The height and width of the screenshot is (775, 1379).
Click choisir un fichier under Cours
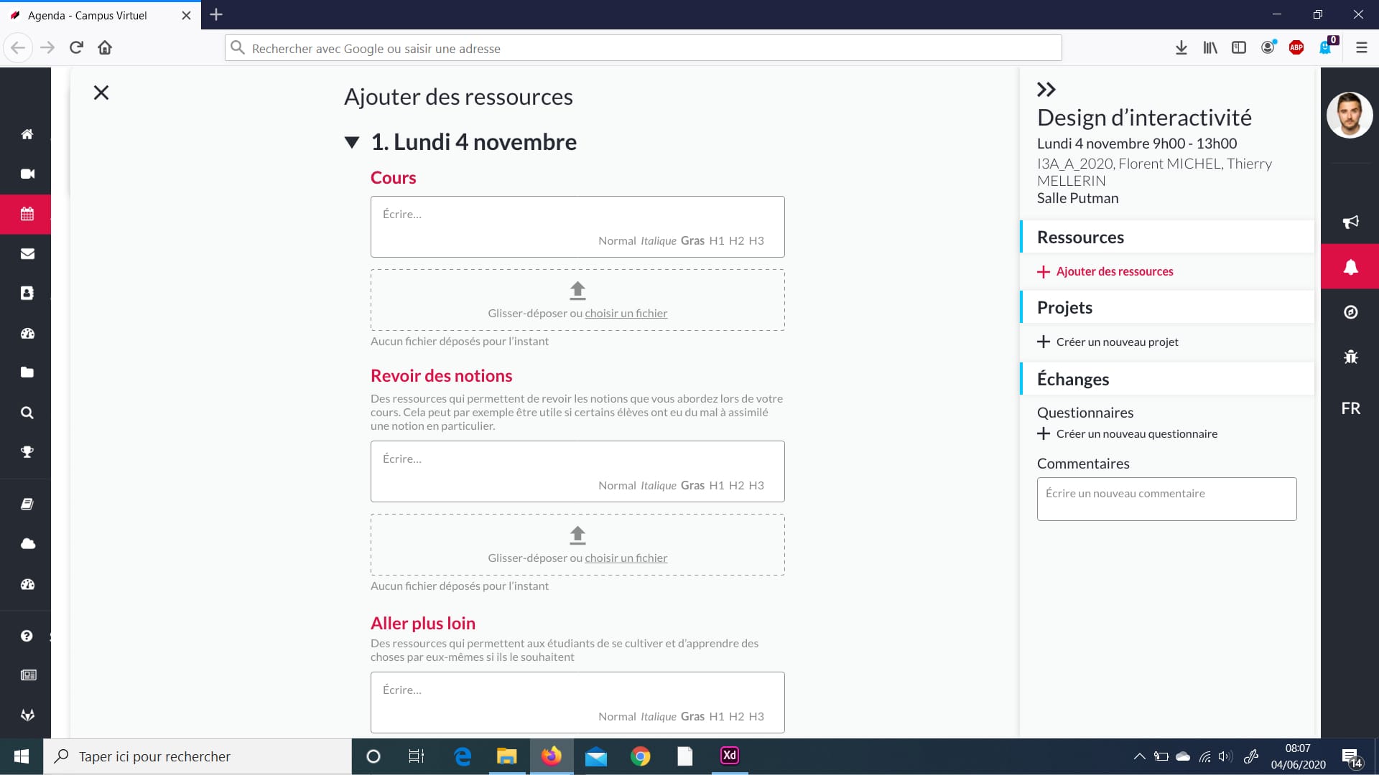coord(626,314)
